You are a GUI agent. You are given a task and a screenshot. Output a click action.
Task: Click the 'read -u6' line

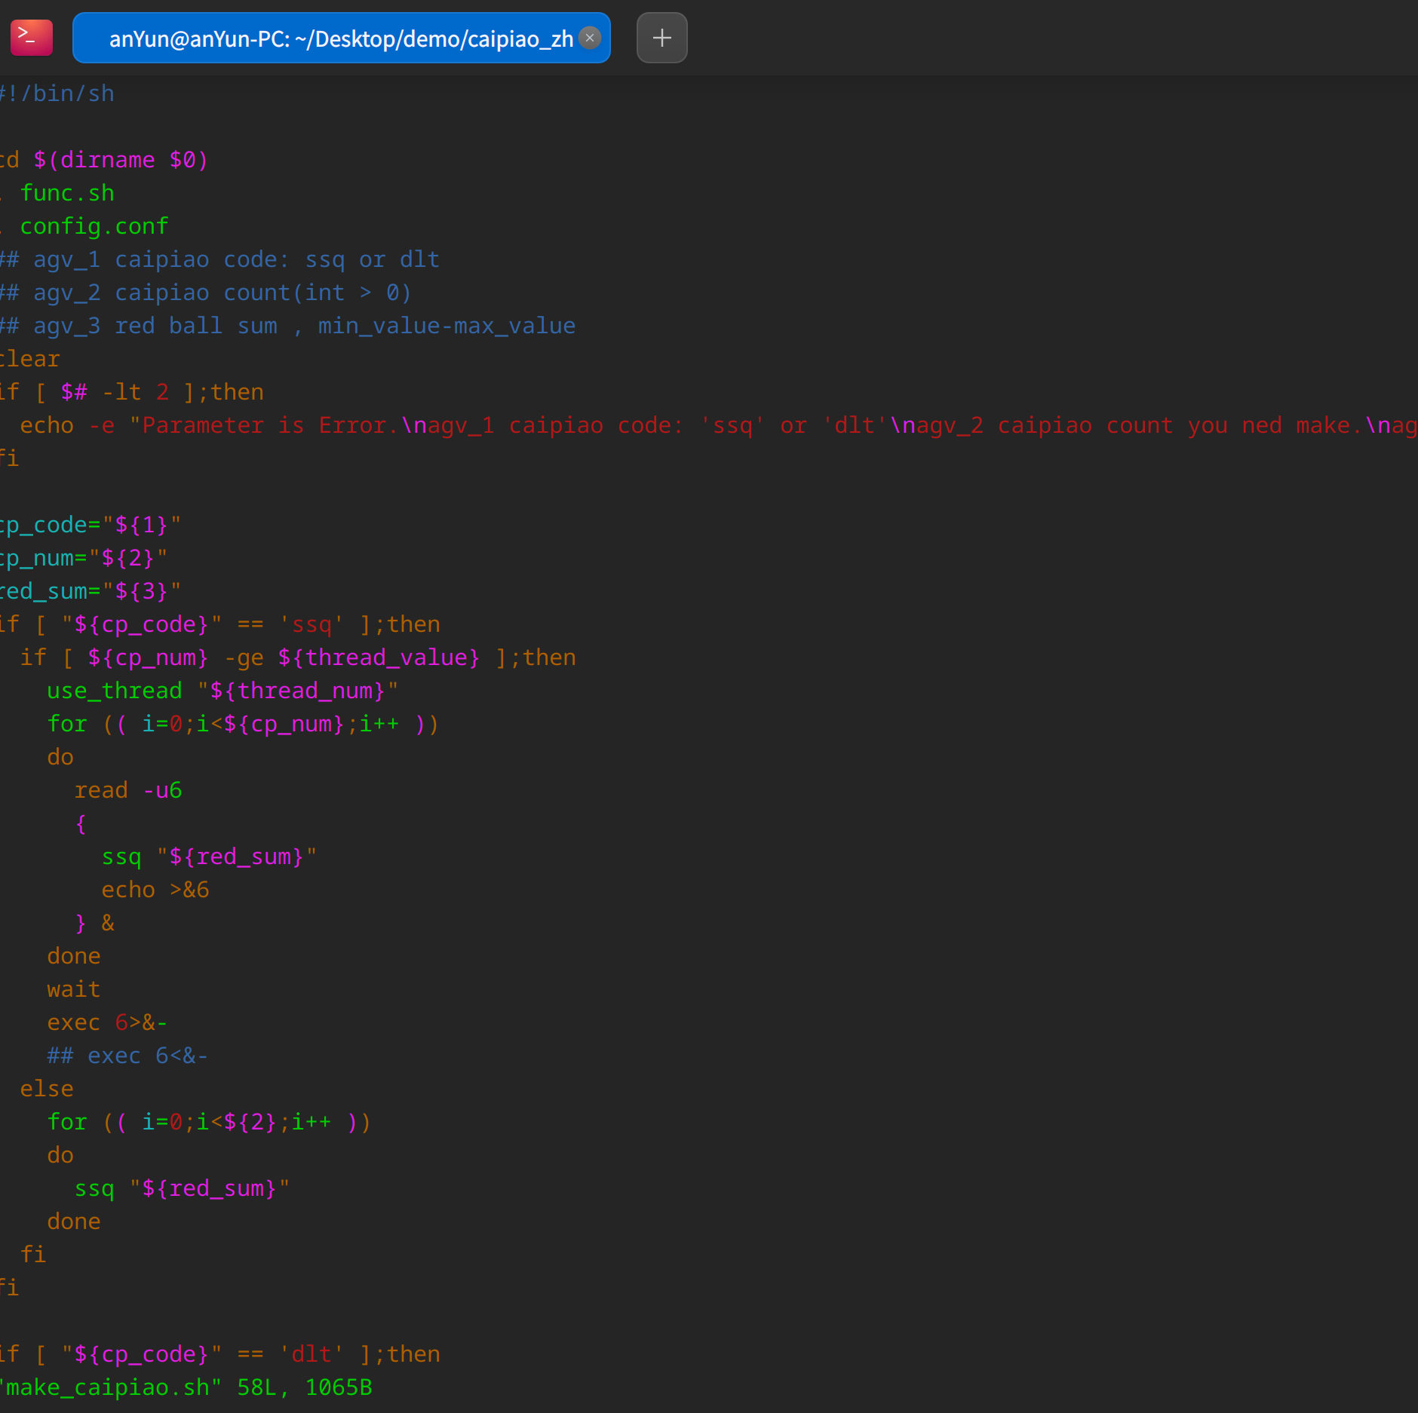pyautogui.click(x=128, y=790)
